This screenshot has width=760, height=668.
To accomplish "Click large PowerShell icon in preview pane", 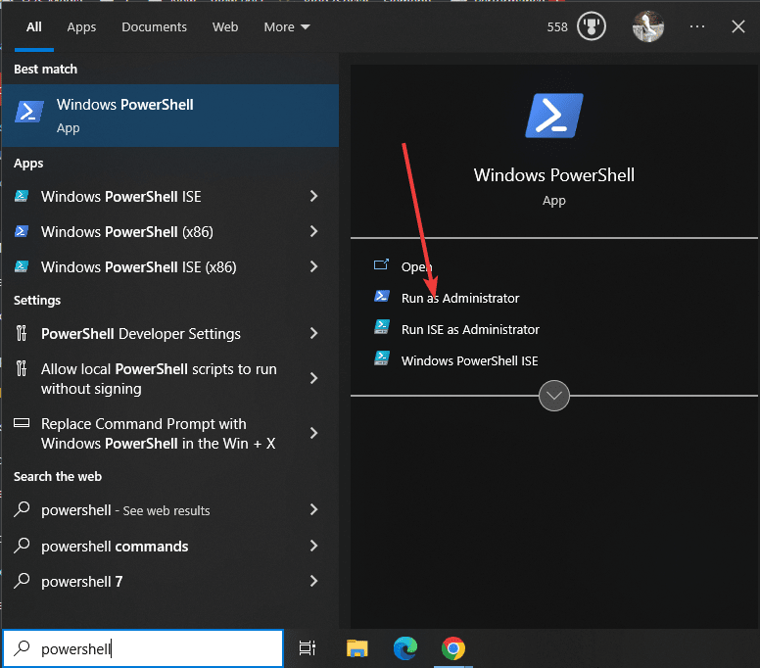I will pos(554,115).
